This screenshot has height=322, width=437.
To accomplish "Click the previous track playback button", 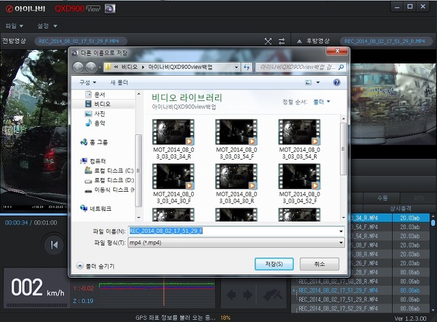I will [55, 245].
